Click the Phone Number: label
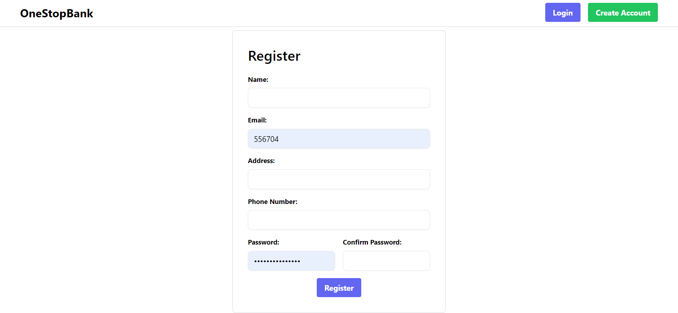This screenshot has height=313, width=678. tap(273, 201)
